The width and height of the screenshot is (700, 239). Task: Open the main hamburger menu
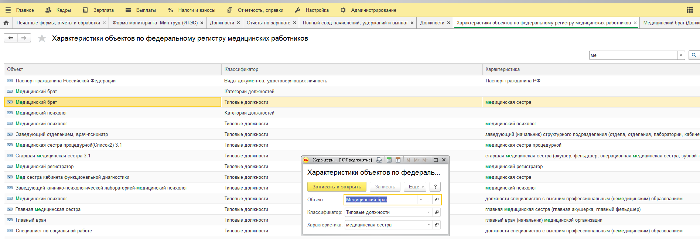[x=8, y=10]
